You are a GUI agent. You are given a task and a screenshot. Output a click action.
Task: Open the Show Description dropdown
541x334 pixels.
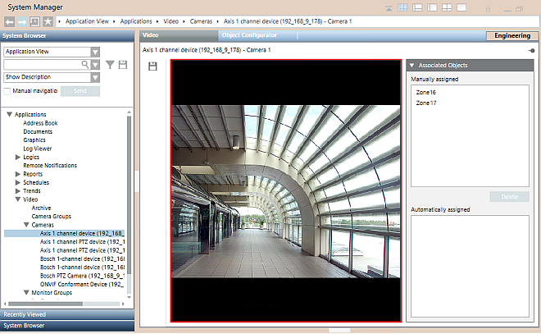coord(95,77)
